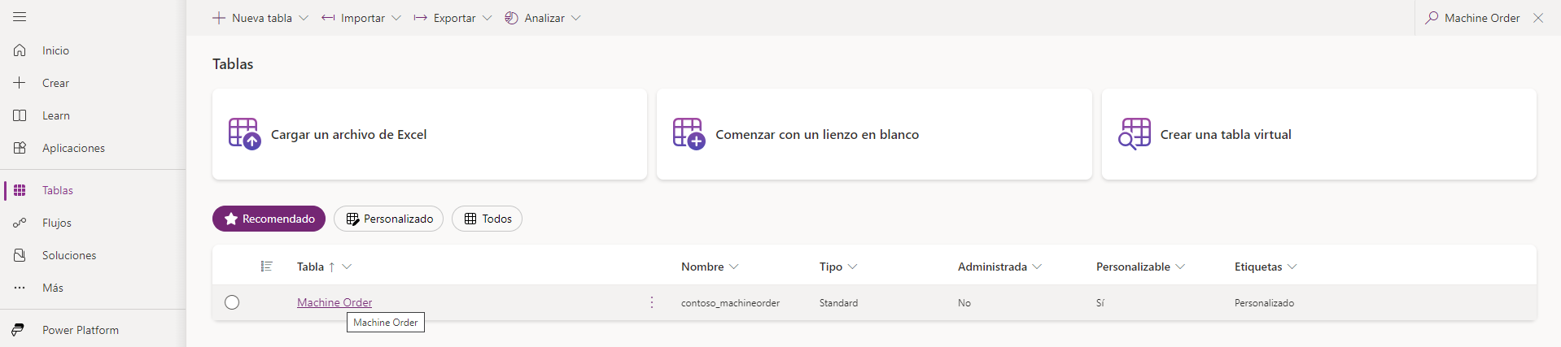The width and height of the screenshot is (1561, 347).
Task: Click the Crear plus icon in sidebar
Action: coord(20,83)
